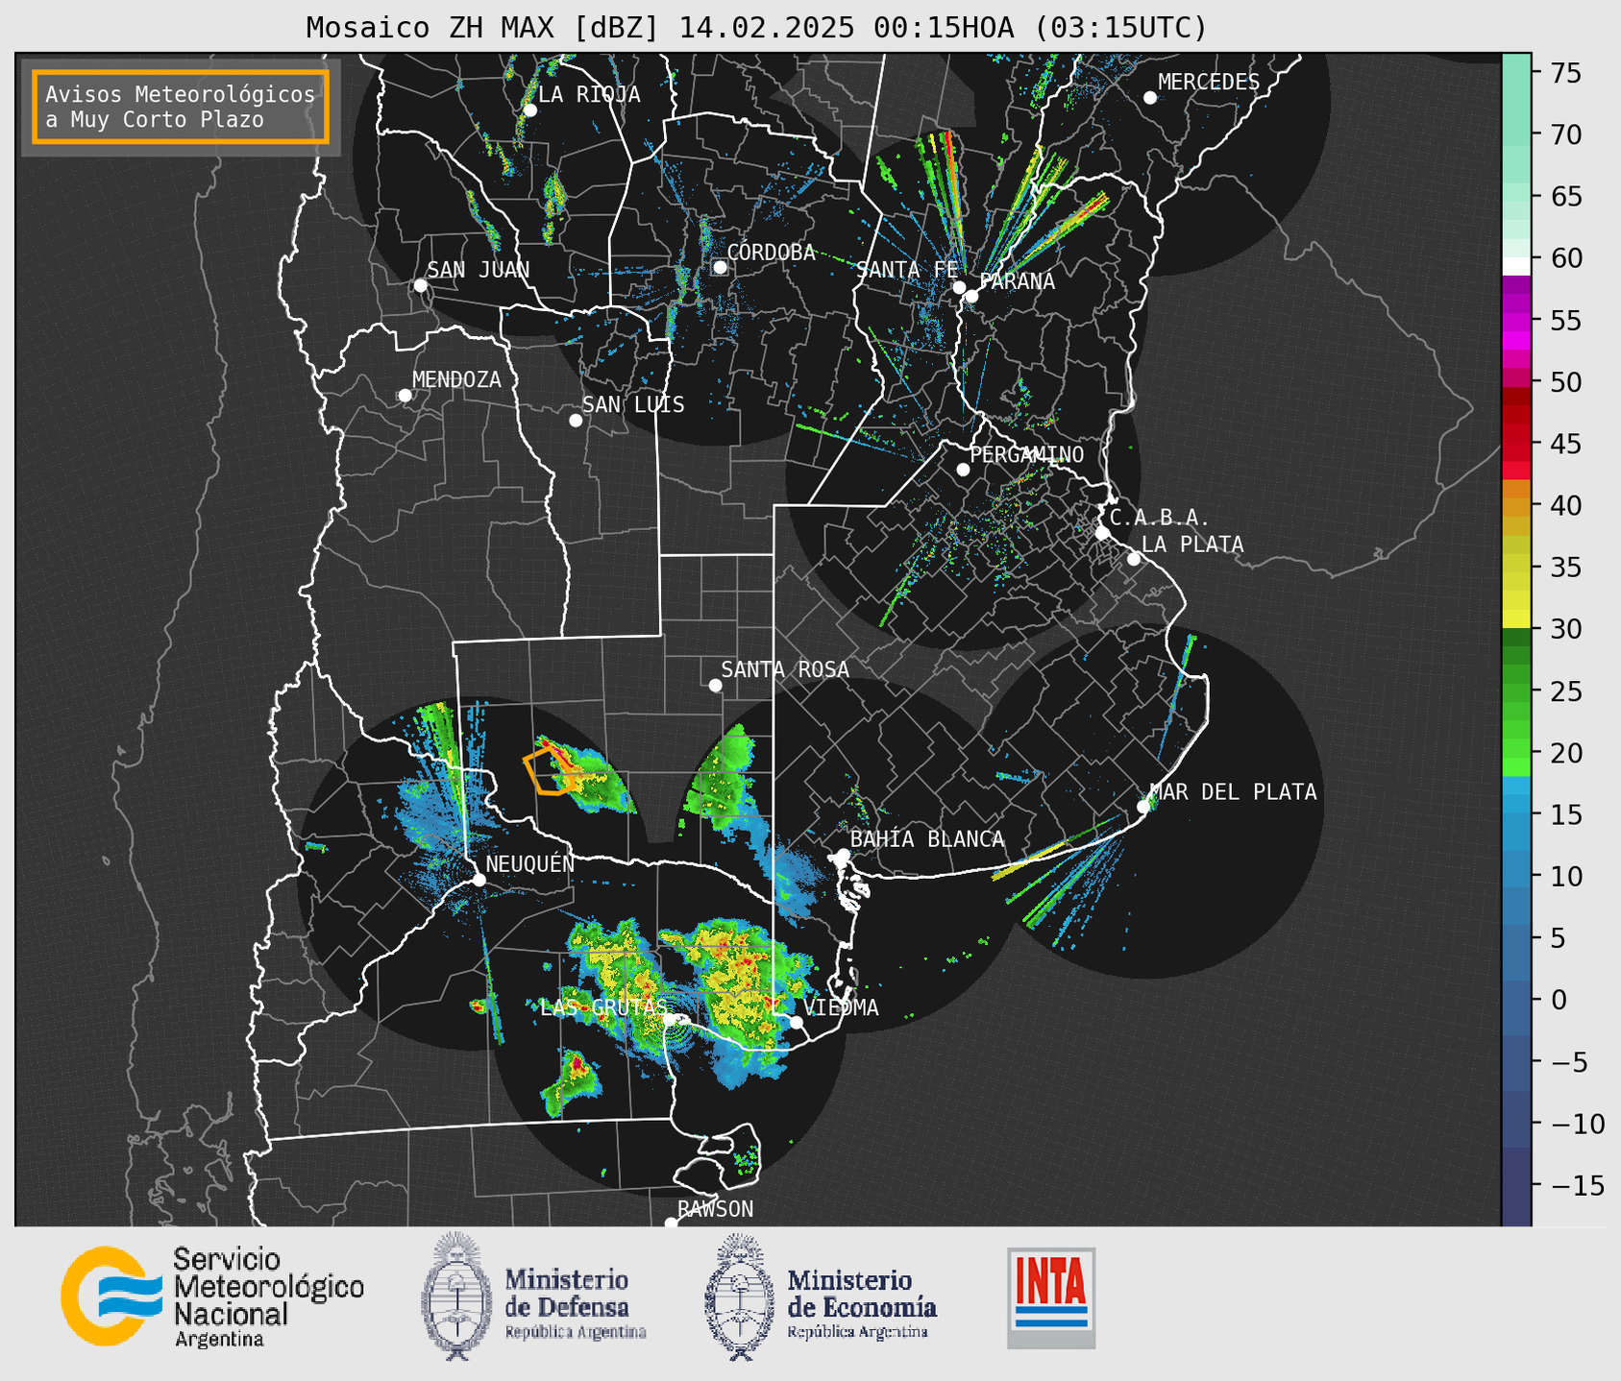The image size is (1621, 1381).
Task: Select the C.A.B.A. city marker
Action: pos(1102,533)
